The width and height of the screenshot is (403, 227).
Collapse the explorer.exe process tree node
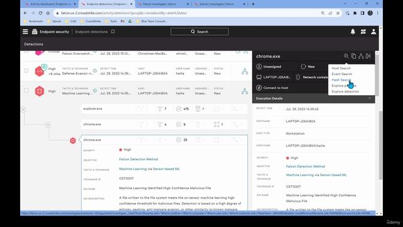coord(23,109)
